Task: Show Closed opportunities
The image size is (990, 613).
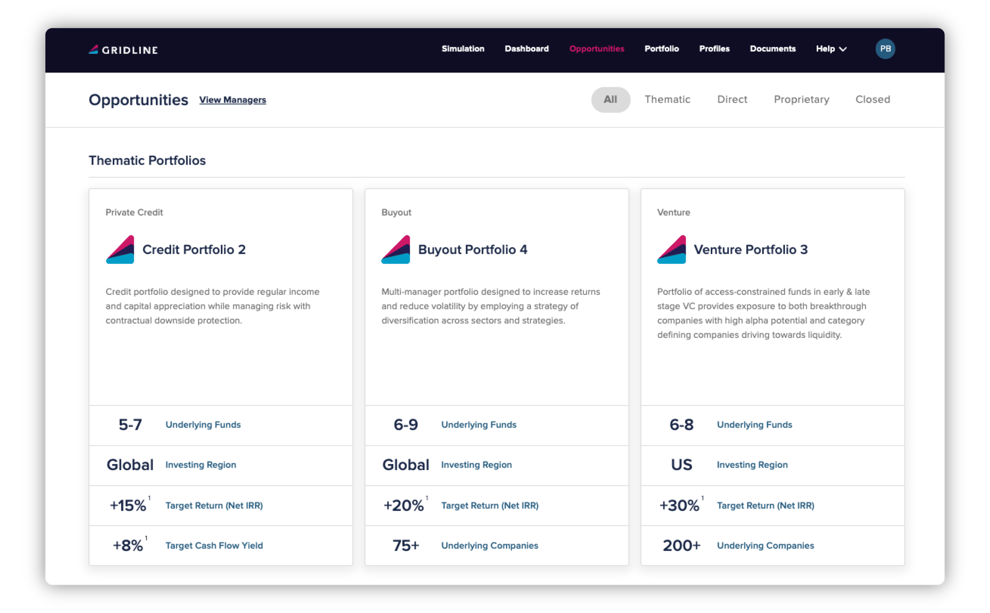Action: coord(872,99)
